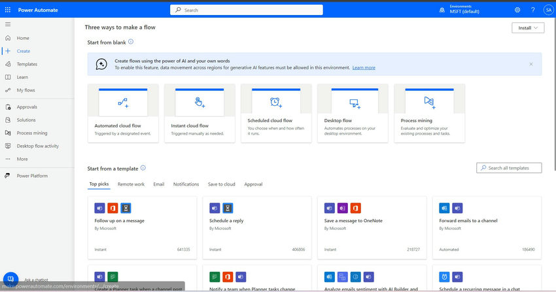Switch to the Email tab
The width and height of the screenshot is (556, 292).
click(x=158, y=184)
